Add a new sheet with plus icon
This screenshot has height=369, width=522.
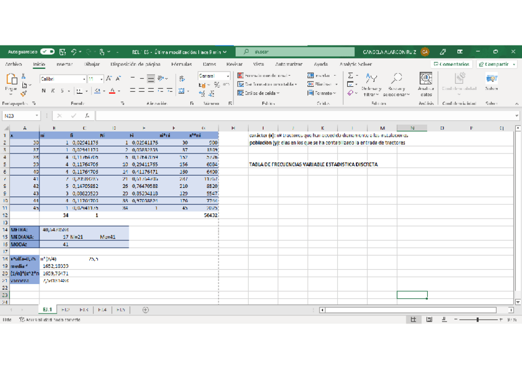pyautogui.click(x=145, y=310)
